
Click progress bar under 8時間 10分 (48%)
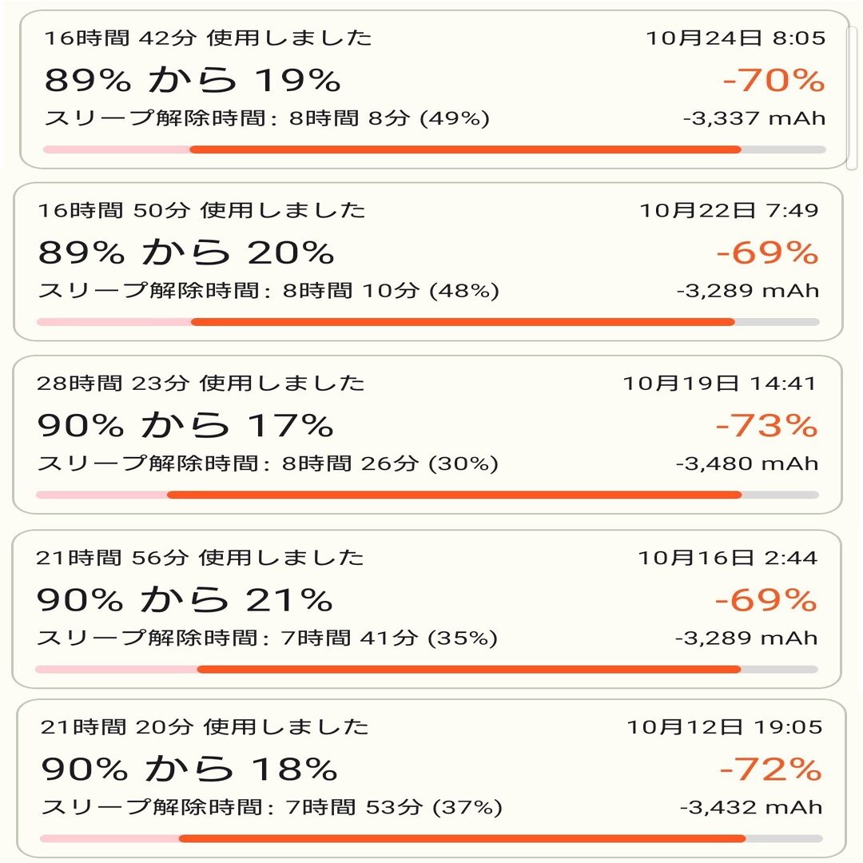coord(428,322)
